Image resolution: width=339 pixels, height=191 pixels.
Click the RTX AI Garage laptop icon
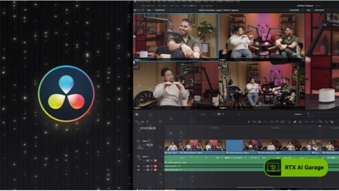click(x=273, y=167)
